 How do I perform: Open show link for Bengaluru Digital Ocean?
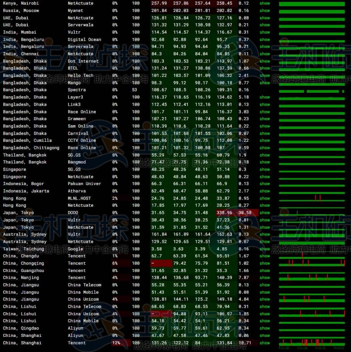(264, 39)
